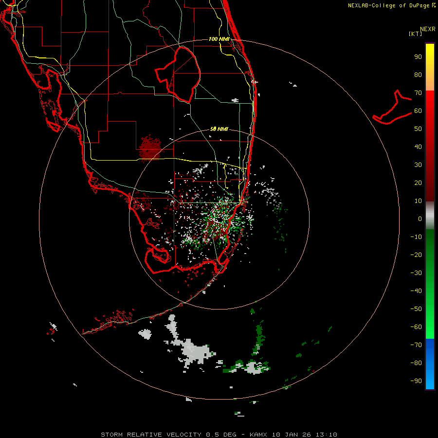Click the 50 value on velocity scale
Screen dimensions: 438x438
[418, 129]
